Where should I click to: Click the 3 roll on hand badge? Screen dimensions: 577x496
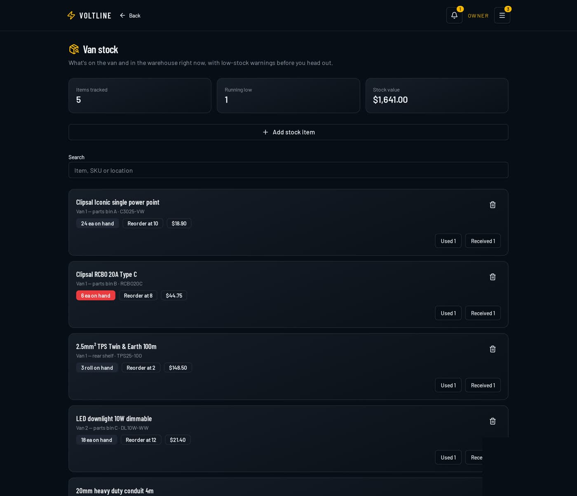97,367
